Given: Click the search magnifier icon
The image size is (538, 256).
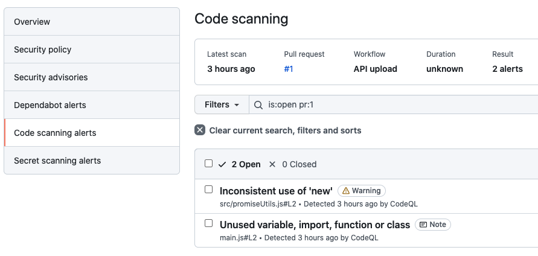Looking at the screenshot, I should click(x=258, y=104).
